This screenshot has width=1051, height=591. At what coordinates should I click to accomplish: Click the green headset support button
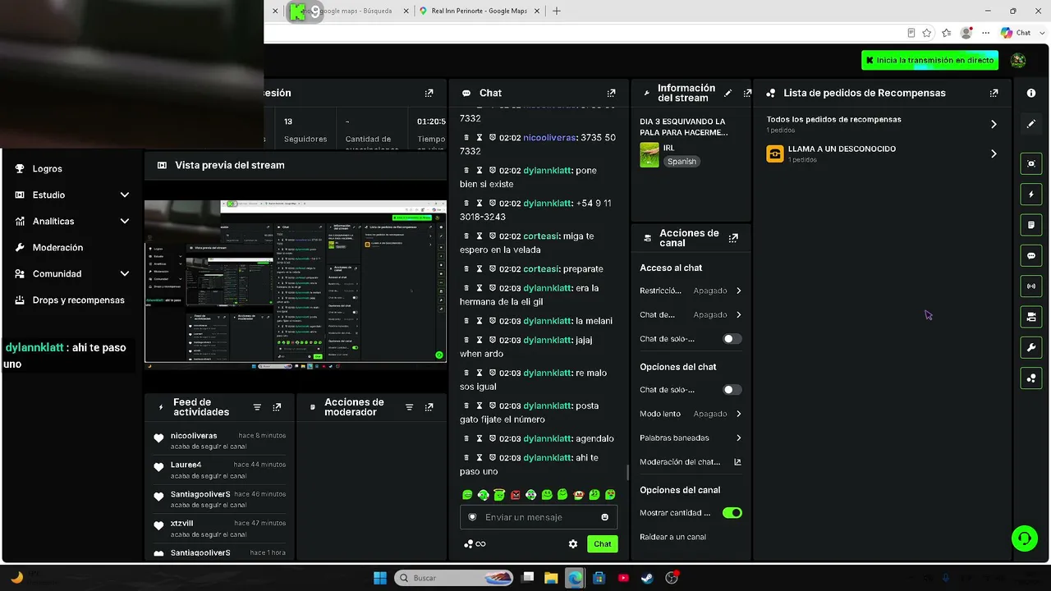1024,538
